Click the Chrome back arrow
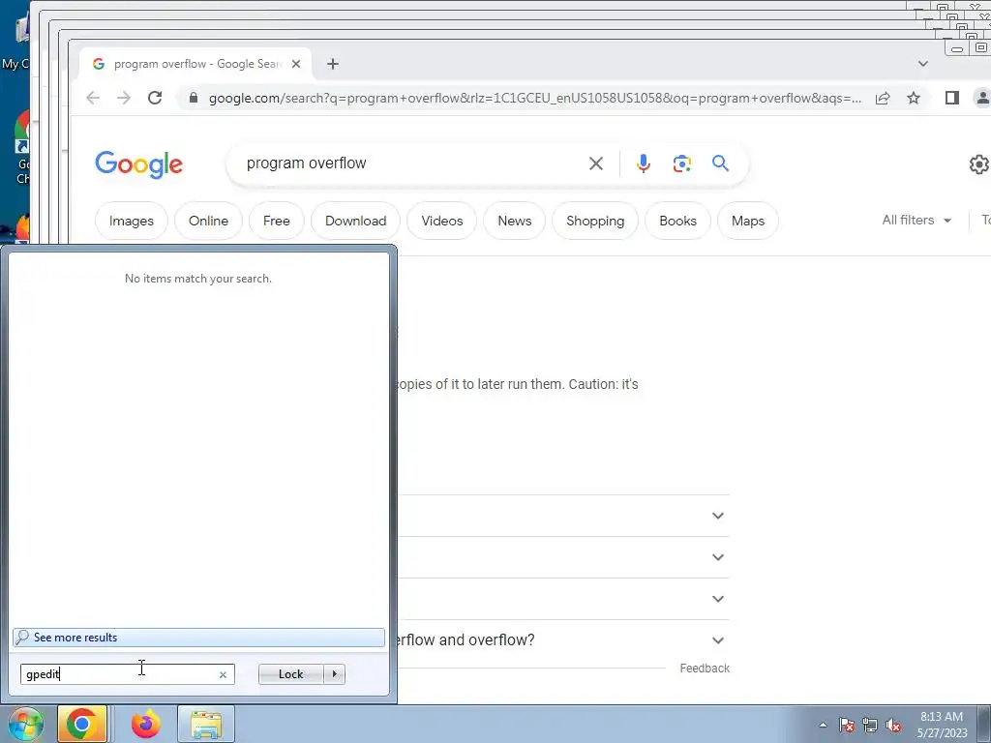Screen dimensions: 991x743 (93, 98)
